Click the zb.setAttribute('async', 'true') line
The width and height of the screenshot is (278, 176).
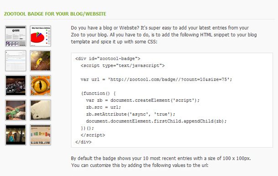[131, 114]
